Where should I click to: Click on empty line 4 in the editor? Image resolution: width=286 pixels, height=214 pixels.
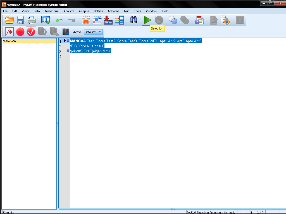pos(112,57)
